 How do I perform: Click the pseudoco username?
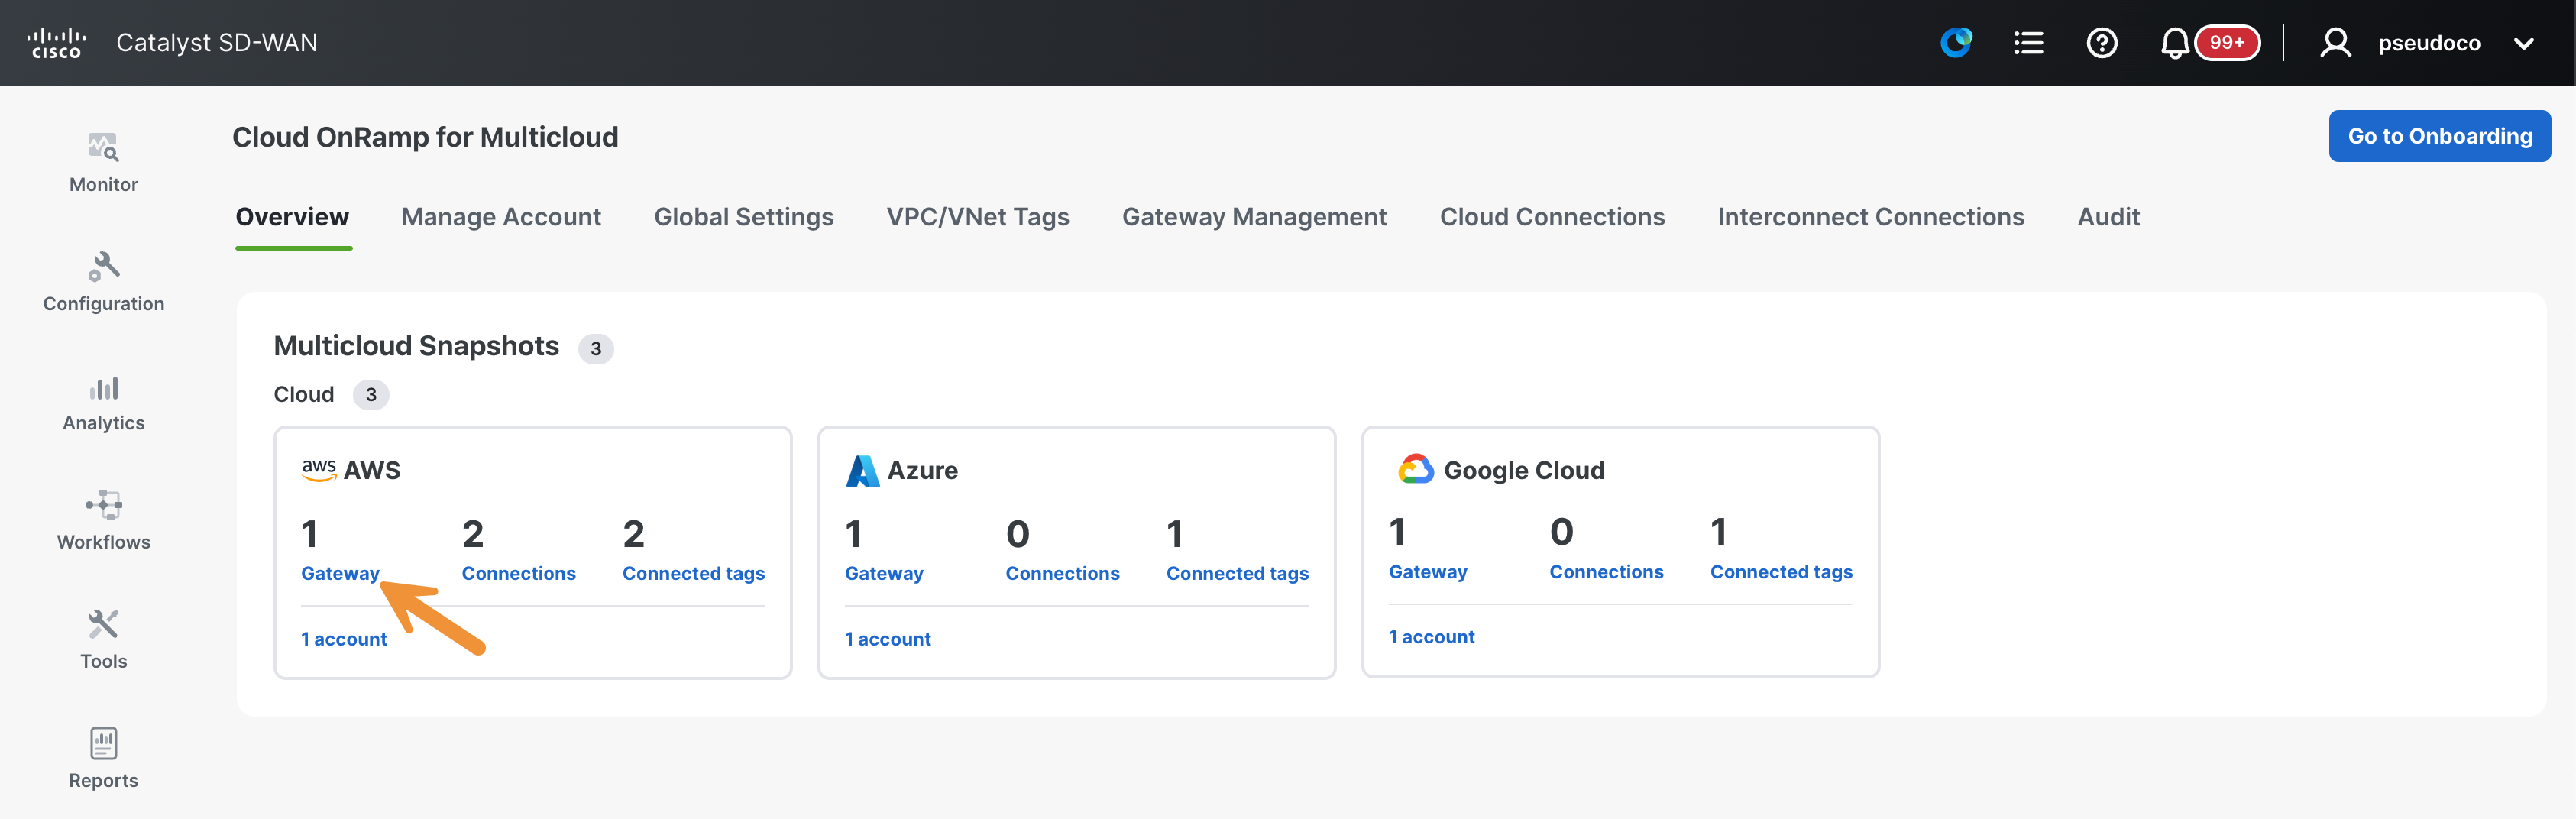point(2429,43)
